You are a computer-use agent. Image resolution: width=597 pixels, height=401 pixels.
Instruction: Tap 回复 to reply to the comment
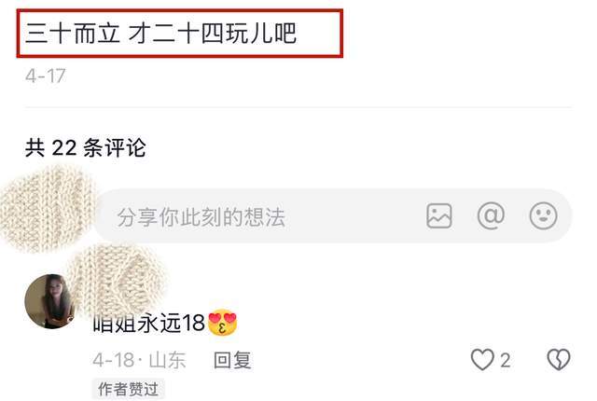click(232, 360)
